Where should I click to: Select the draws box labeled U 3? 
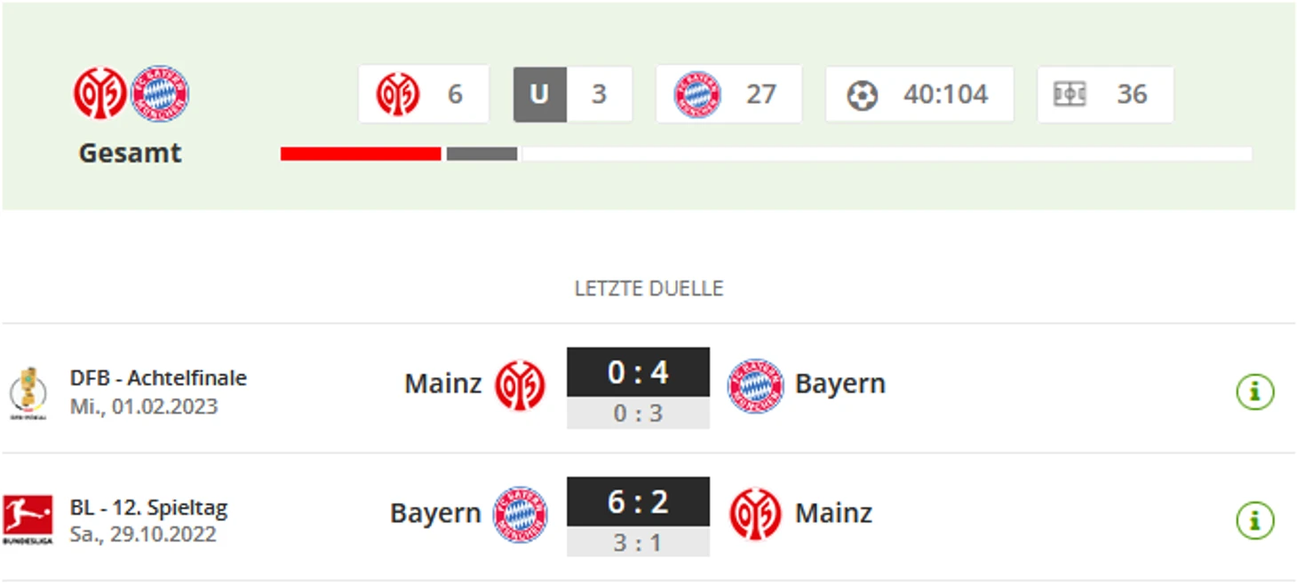pyautogui.click(x=573, y=94)
